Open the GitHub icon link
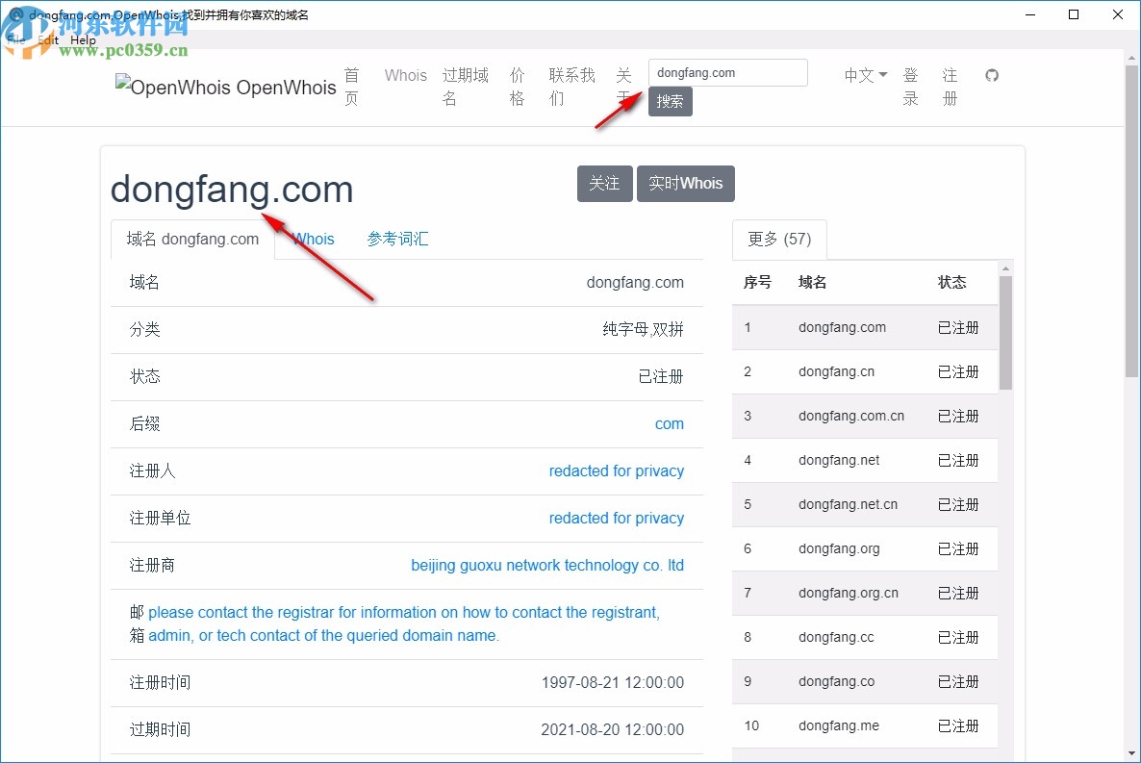The image size is (1141, 763). point(991,75)
